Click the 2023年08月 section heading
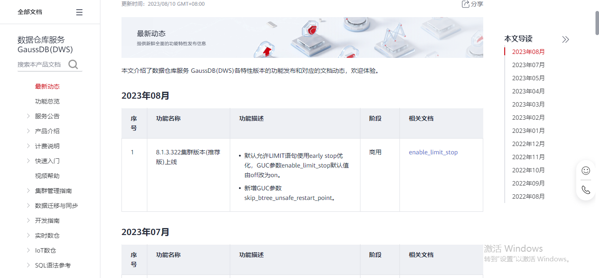 146,96
